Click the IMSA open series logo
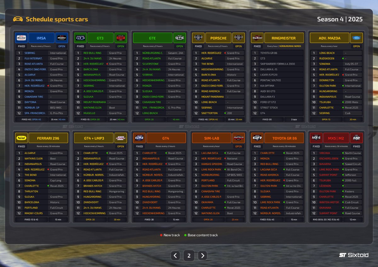Screen dimensions: 378x267 (x=61, y=38)
